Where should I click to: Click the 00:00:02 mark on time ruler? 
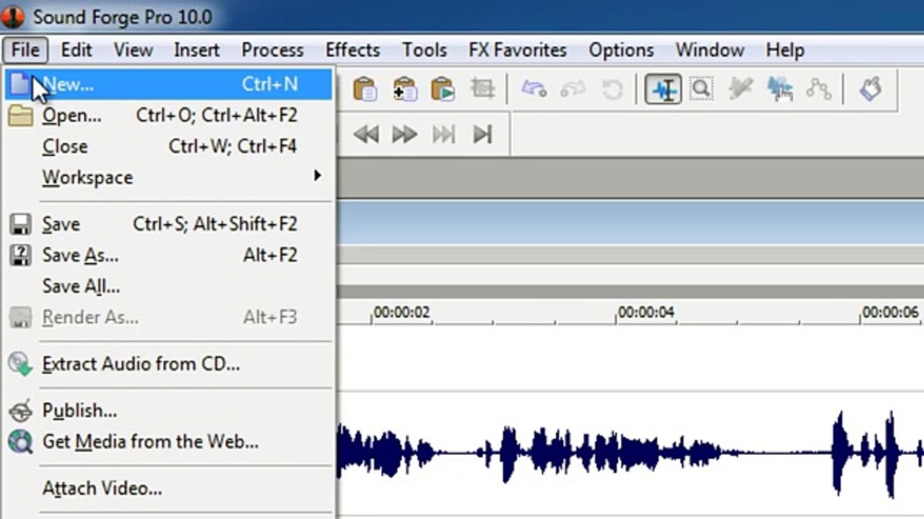coord(401,313)
